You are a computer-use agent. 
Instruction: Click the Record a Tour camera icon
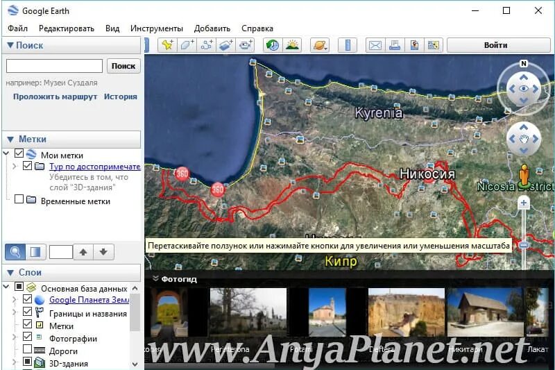pos(245,45)
